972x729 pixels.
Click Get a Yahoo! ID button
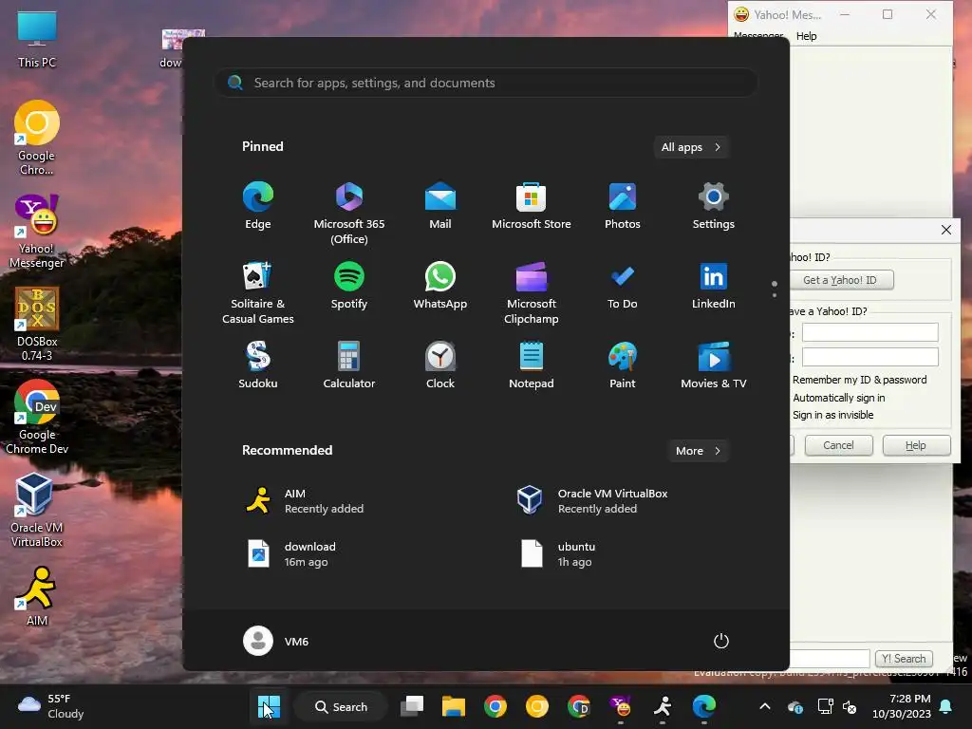coord(840,280)
